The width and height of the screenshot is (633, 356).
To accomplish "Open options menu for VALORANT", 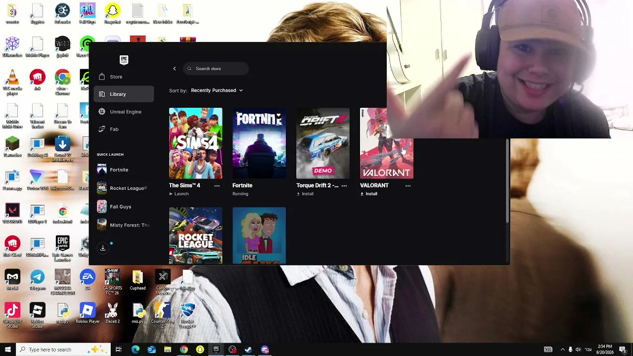I will 408,185.
